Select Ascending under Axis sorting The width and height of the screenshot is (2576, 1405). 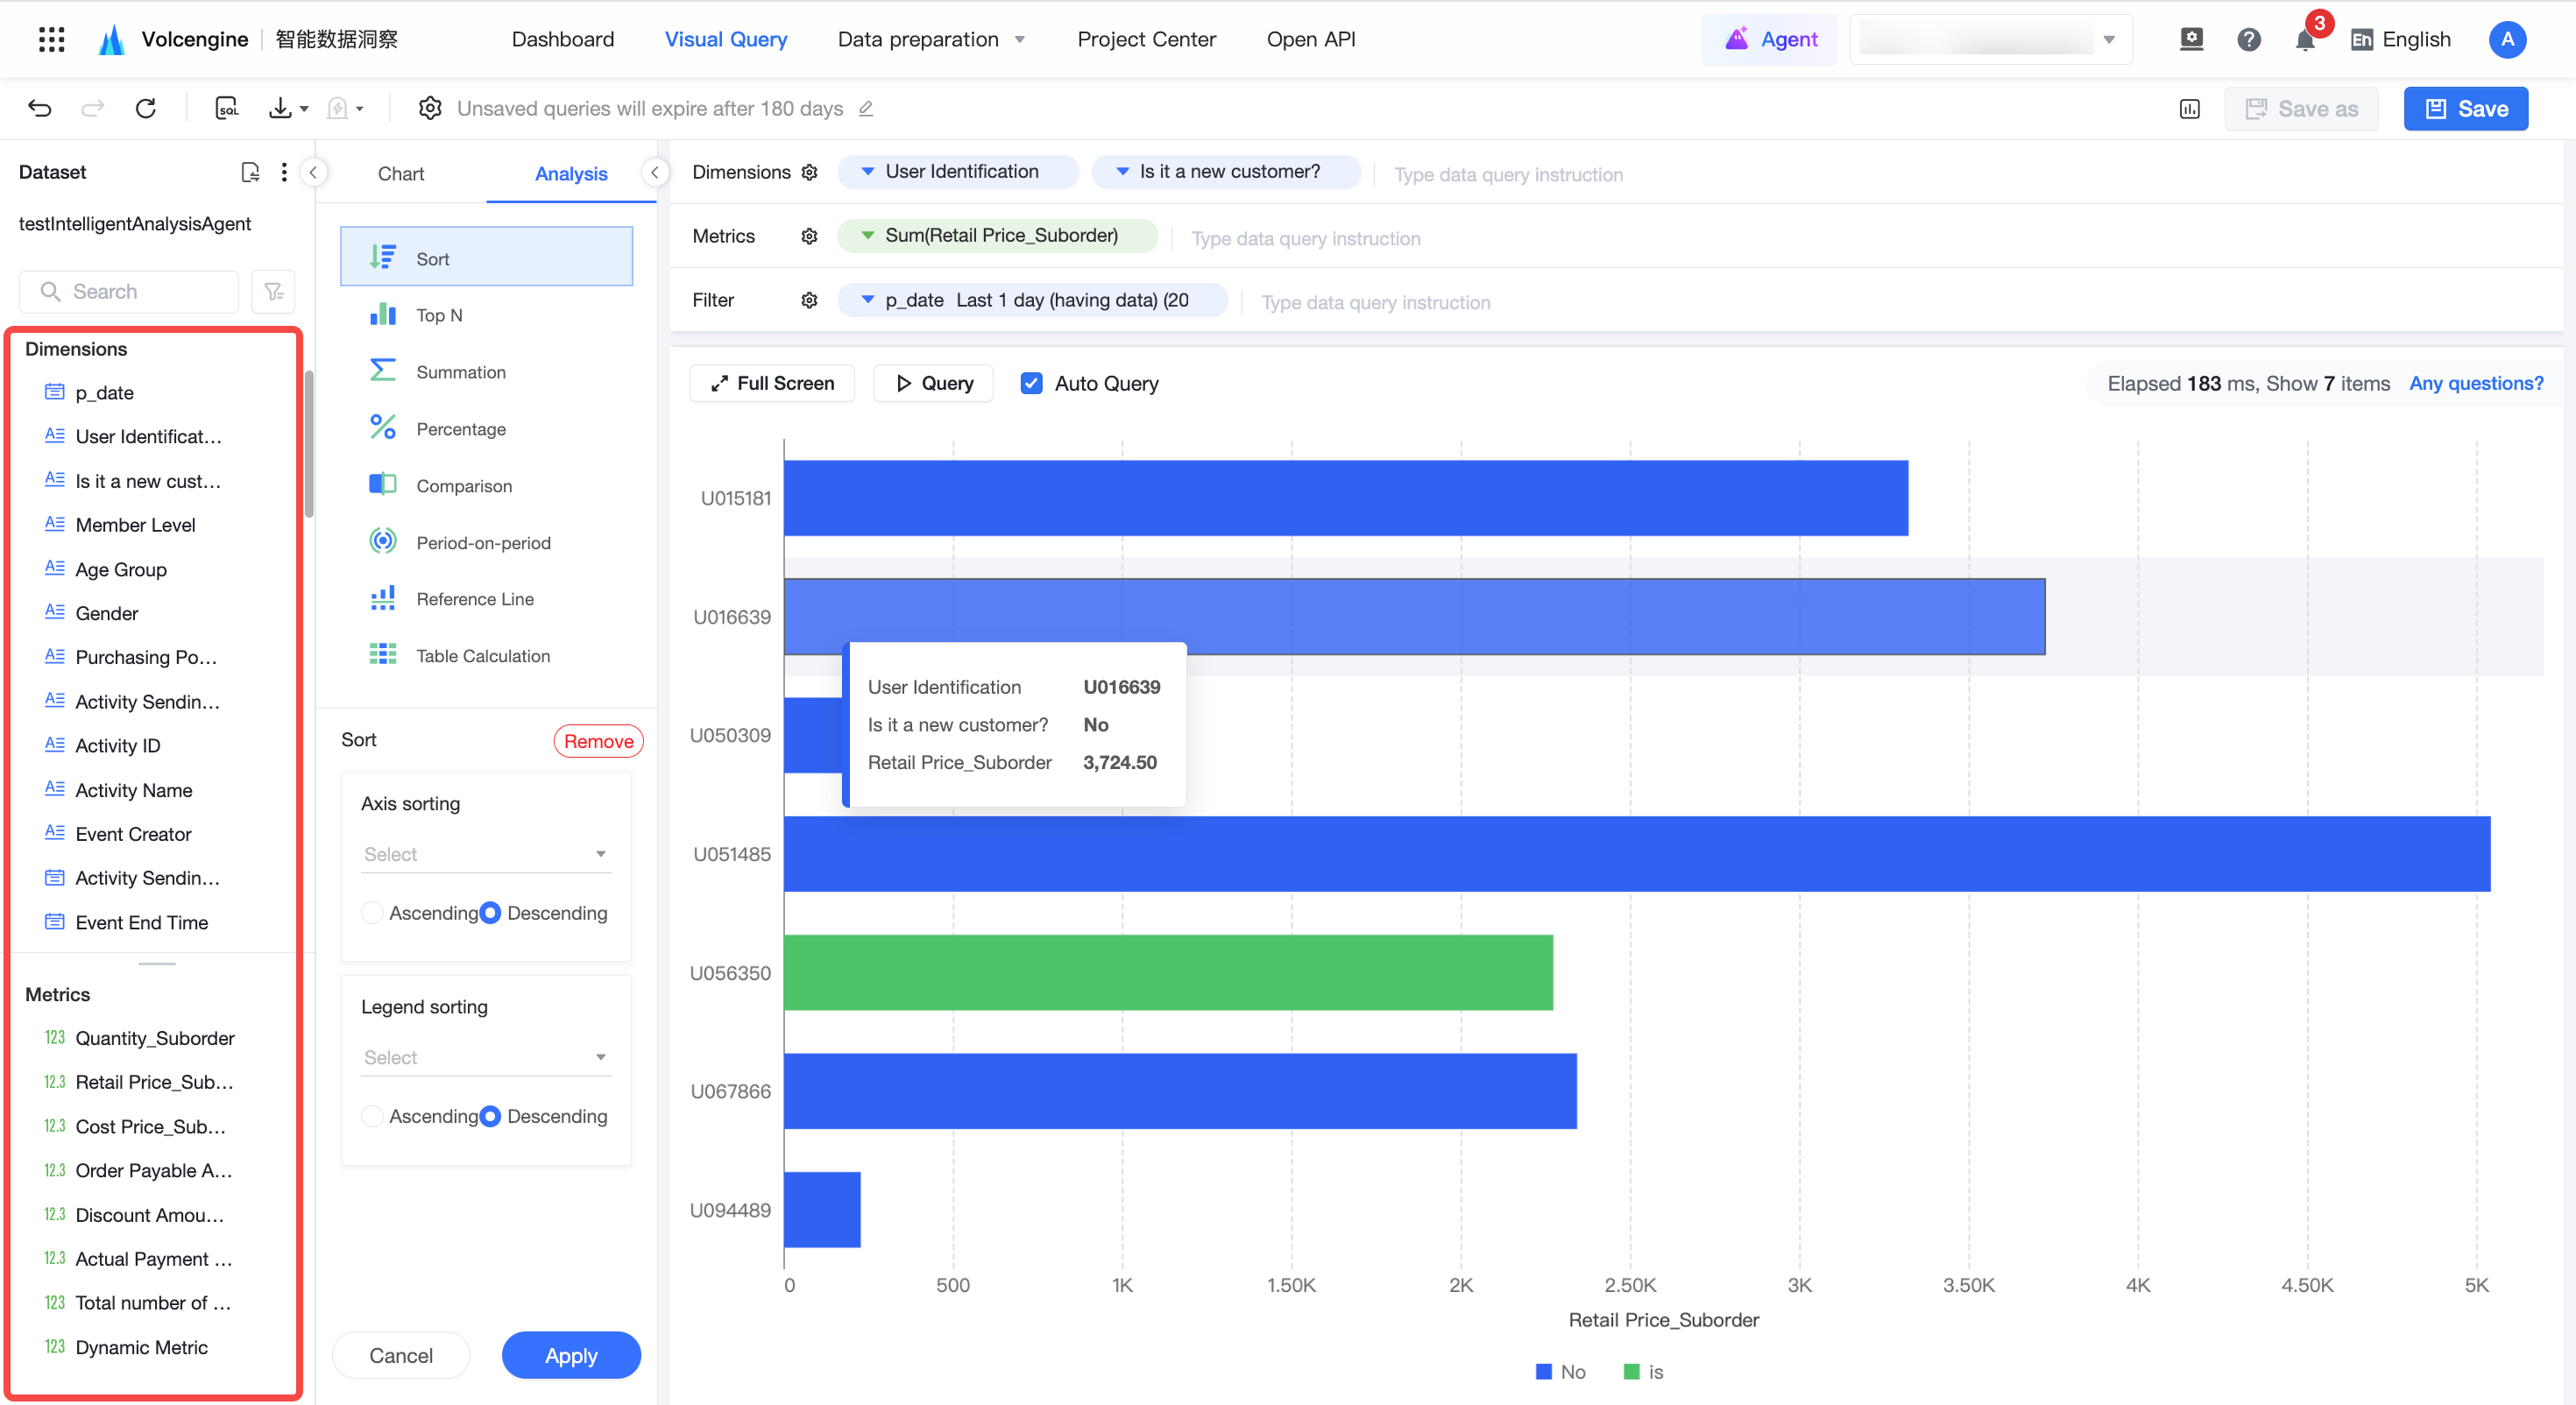point(372,912)
